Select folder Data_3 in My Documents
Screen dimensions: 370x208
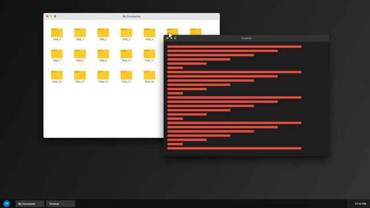click(x=126, y=33)
